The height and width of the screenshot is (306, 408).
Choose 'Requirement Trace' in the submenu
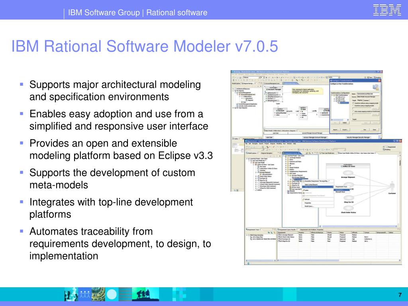341,186
